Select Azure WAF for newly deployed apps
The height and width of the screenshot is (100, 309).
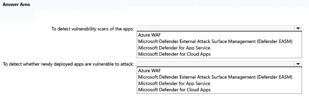(x=149, y=70)
